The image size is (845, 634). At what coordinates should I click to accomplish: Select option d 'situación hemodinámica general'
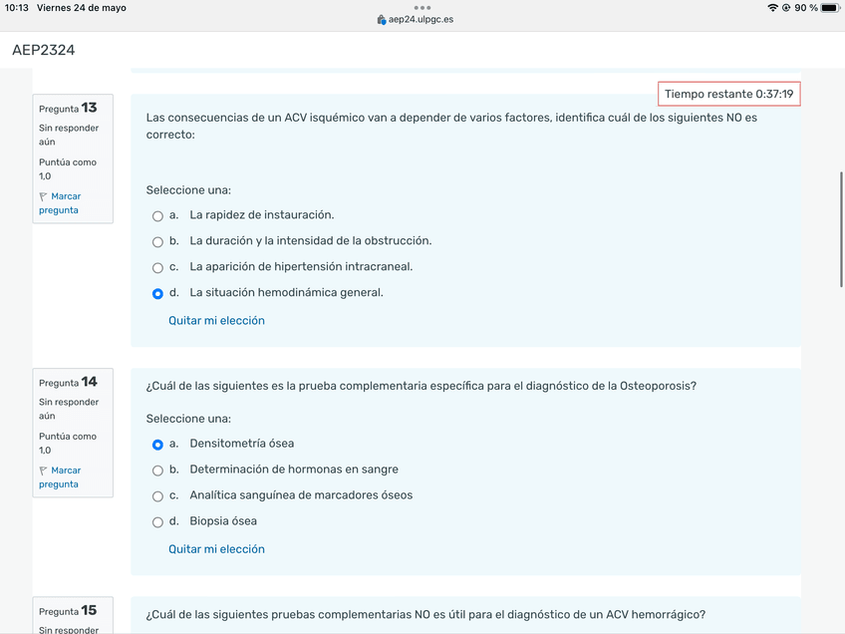pyautogui.click(x=157, y=294)
